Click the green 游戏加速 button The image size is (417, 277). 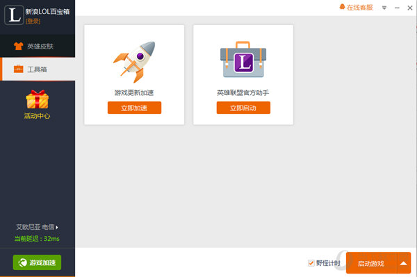click(x=37, y=262)
